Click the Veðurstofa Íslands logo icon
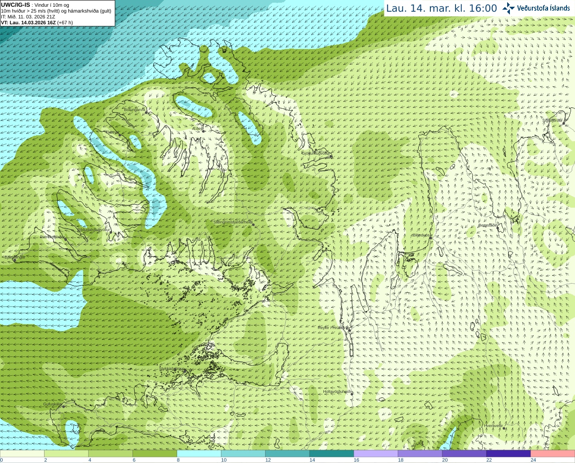575x463 pixels. (509, 8)
